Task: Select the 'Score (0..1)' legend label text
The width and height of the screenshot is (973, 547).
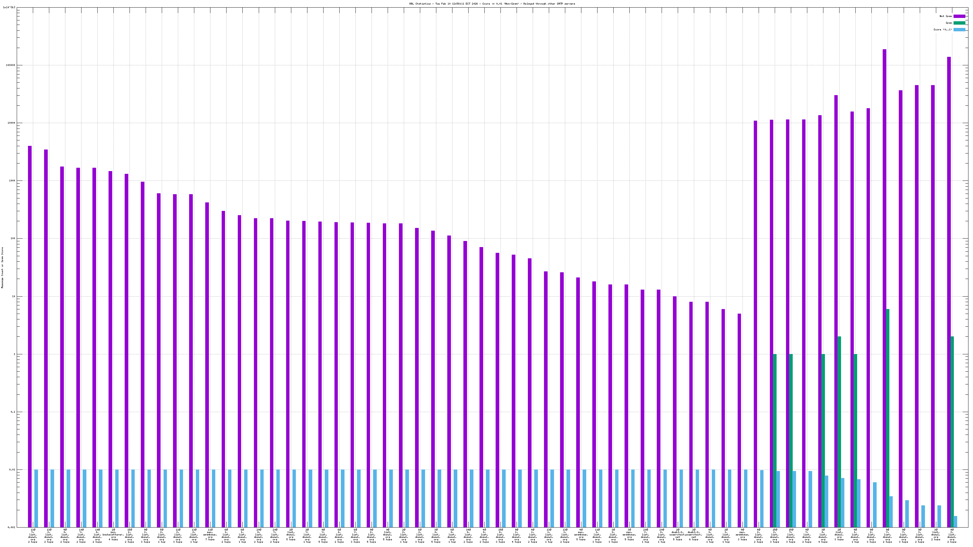Action: (942, 29)
